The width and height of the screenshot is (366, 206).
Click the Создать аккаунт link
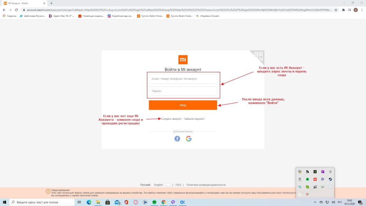(172, 119)
